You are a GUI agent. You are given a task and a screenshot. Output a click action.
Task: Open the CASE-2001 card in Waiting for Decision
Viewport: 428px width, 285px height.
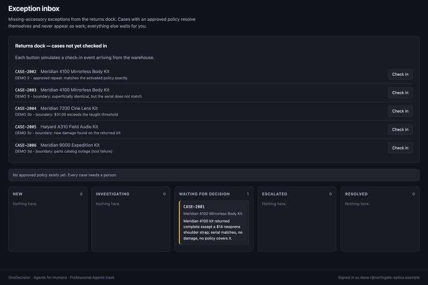(214, 222)
